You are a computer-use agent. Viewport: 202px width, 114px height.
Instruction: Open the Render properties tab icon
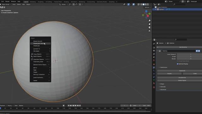coord(154,48)
